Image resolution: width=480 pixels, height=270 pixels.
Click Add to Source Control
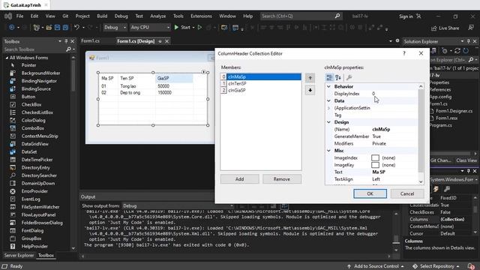pos(376,266)
